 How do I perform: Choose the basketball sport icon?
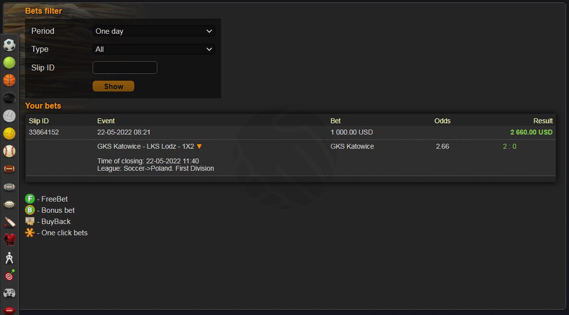9,80
